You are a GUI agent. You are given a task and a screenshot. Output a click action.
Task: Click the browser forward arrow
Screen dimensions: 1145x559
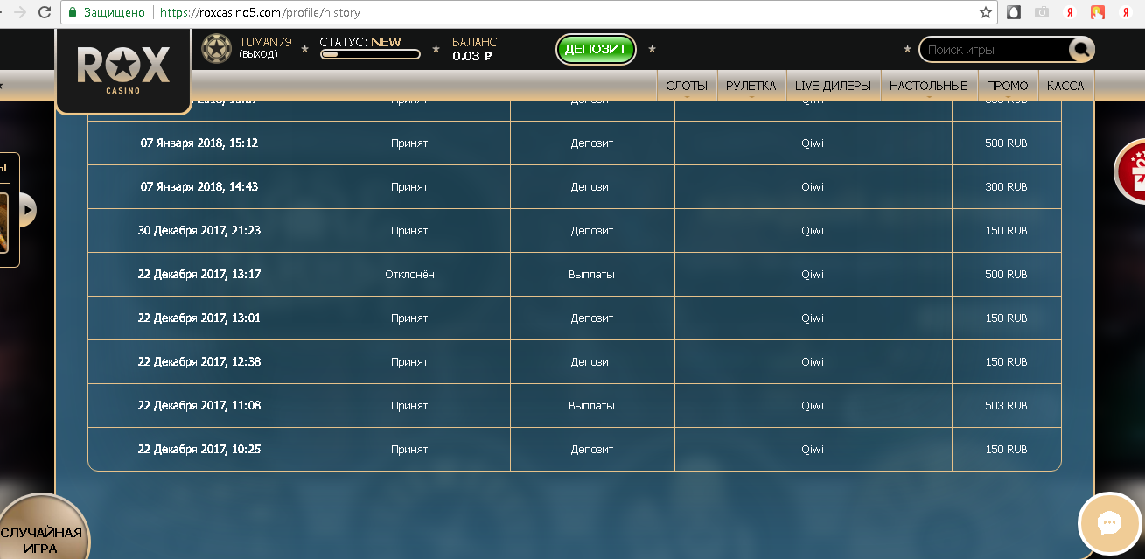point(19,13)
